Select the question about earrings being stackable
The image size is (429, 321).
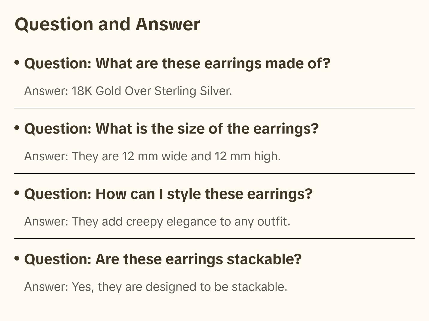pos(163,259)
